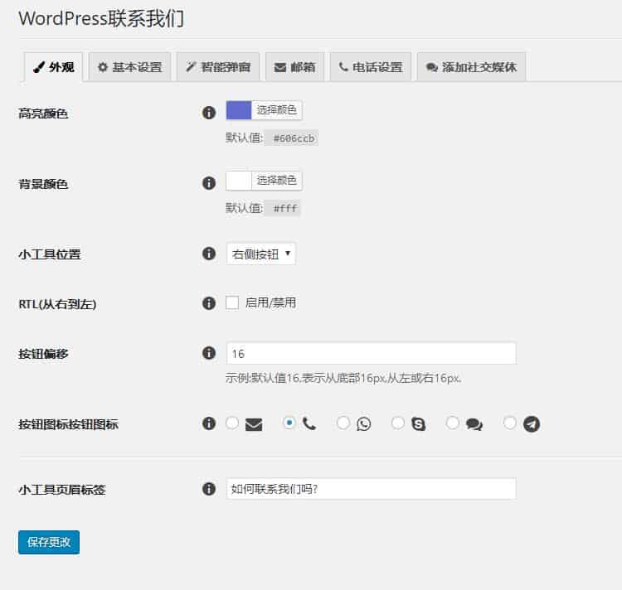Open the 邮箱 tab
This screenshot has height=590, width=622.
(x=294, y=67)
